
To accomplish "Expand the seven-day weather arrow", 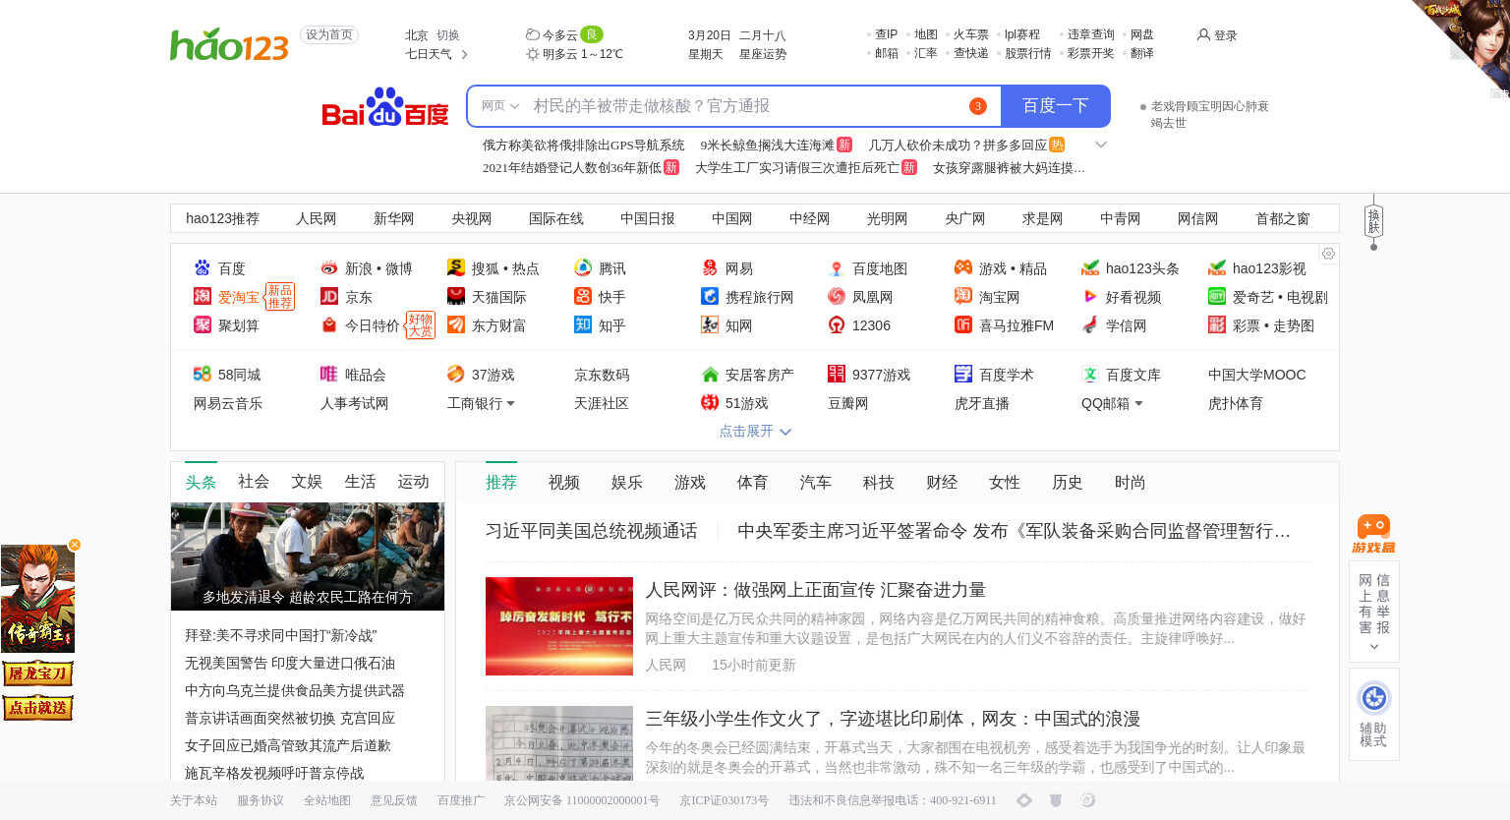I will coord(465,54).
